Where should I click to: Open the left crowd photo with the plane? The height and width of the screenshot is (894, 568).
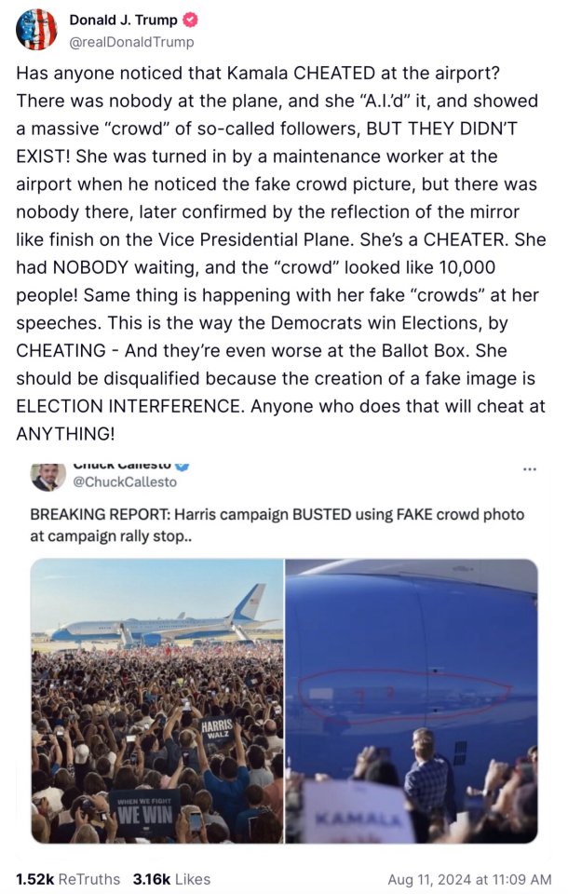pos(157,700)
